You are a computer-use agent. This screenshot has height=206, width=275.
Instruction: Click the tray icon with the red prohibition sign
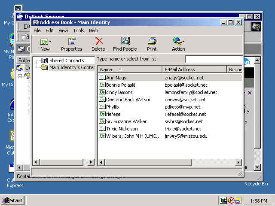coord(231,200)
